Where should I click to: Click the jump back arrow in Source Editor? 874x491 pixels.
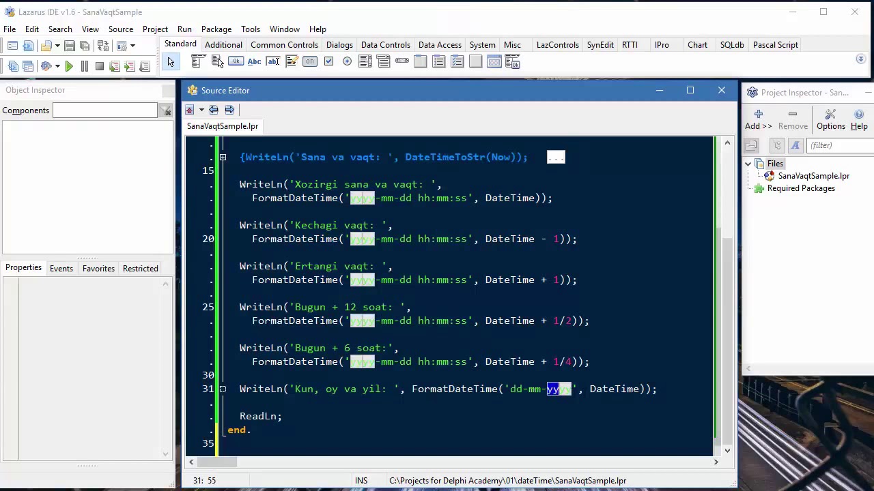(214, 110)
